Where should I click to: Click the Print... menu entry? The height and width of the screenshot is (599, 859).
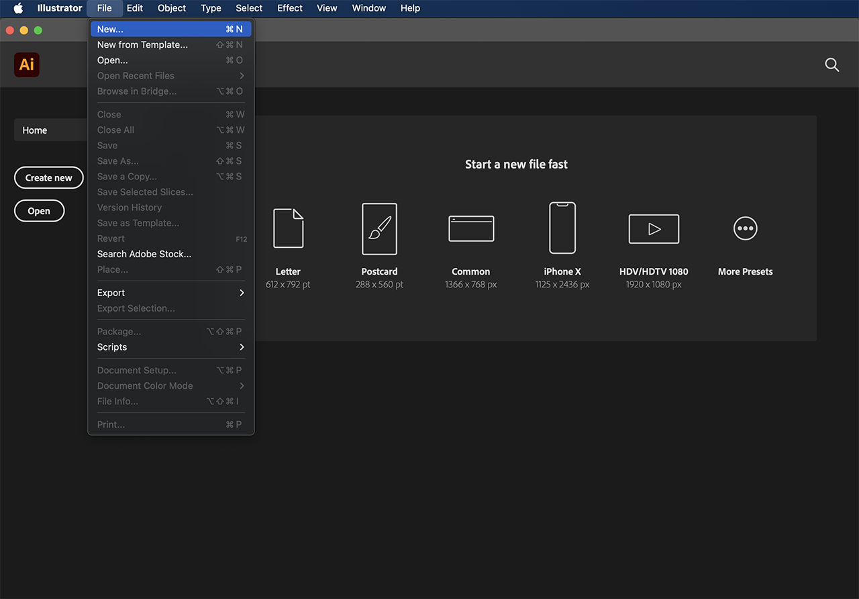pos(171,424)
